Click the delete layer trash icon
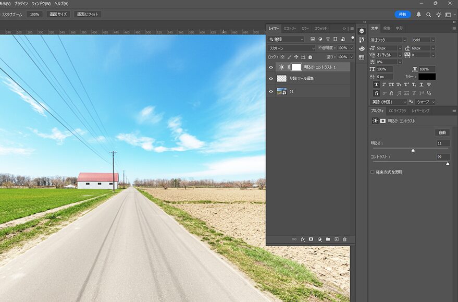The height and width of the screenshot is (302, 458). click(x=344, y=239)
